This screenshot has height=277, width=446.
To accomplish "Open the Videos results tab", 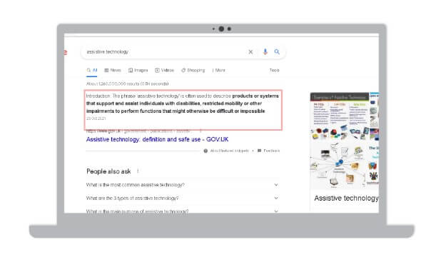I will click(x=164, y=70).
